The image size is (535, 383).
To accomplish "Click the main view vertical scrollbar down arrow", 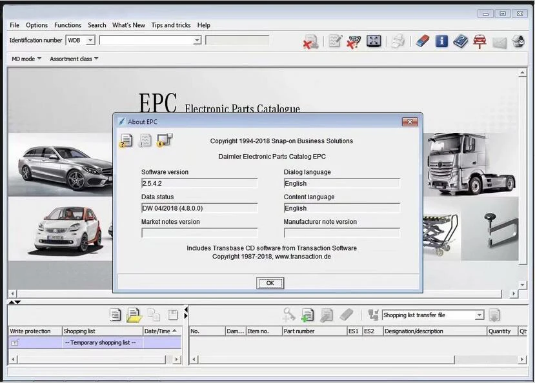I will [522, 284].
